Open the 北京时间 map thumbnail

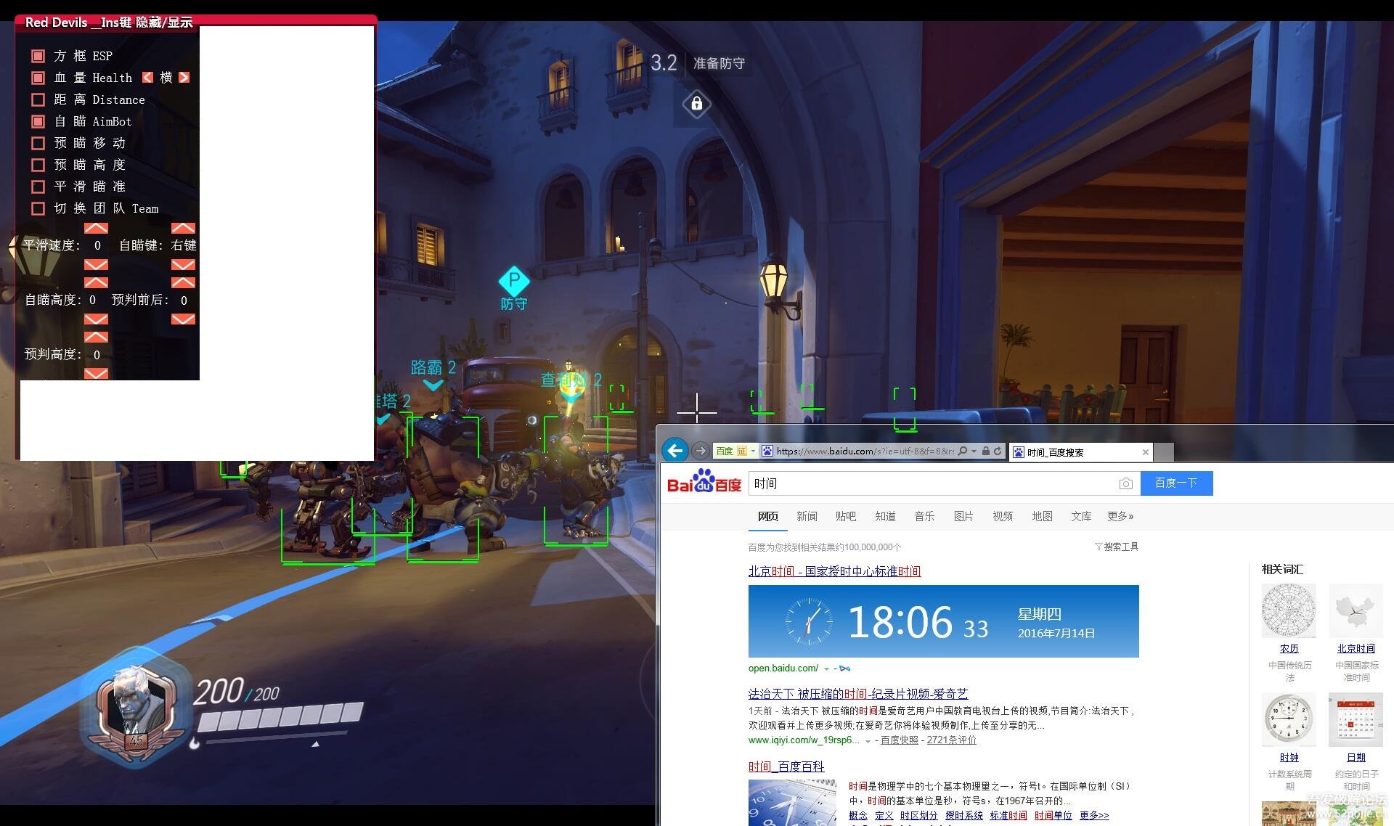(x=1356, y=610)
